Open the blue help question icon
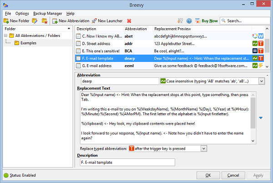Viewport: 273px width, 183px height. click(189, 21)
